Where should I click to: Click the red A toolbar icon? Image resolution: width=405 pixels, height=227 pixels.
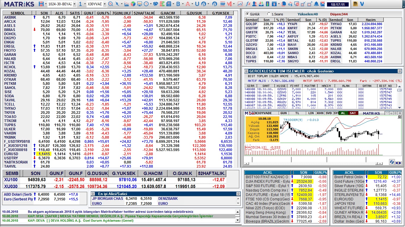188,4
